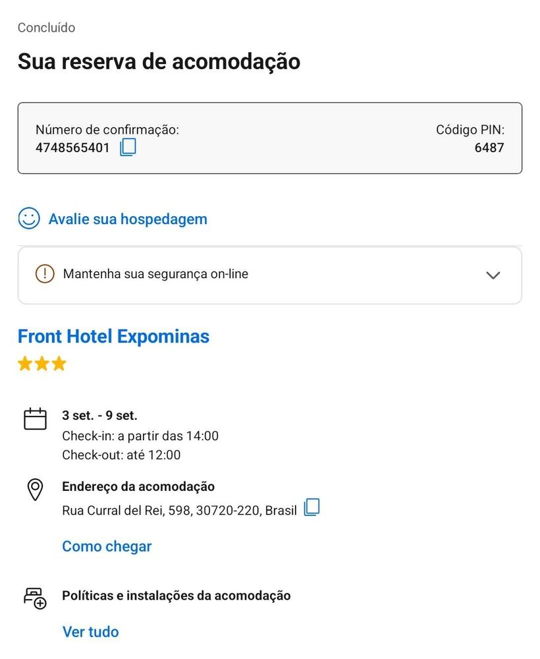The image size is (540, 659).
Task: Open the Front Hotel Expominas page
Action: tap(113, 337)
